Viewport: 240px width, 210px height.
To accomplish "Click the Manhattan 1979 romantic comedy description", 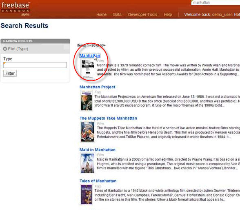I will (x=168, y=69).
